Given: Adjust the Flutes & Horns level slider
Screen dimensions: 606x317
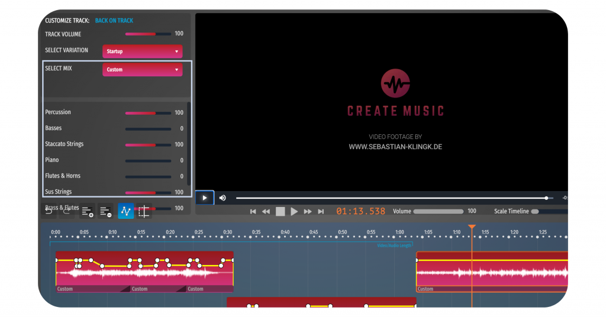Looking at the screenshot, I should pos(148,177).
